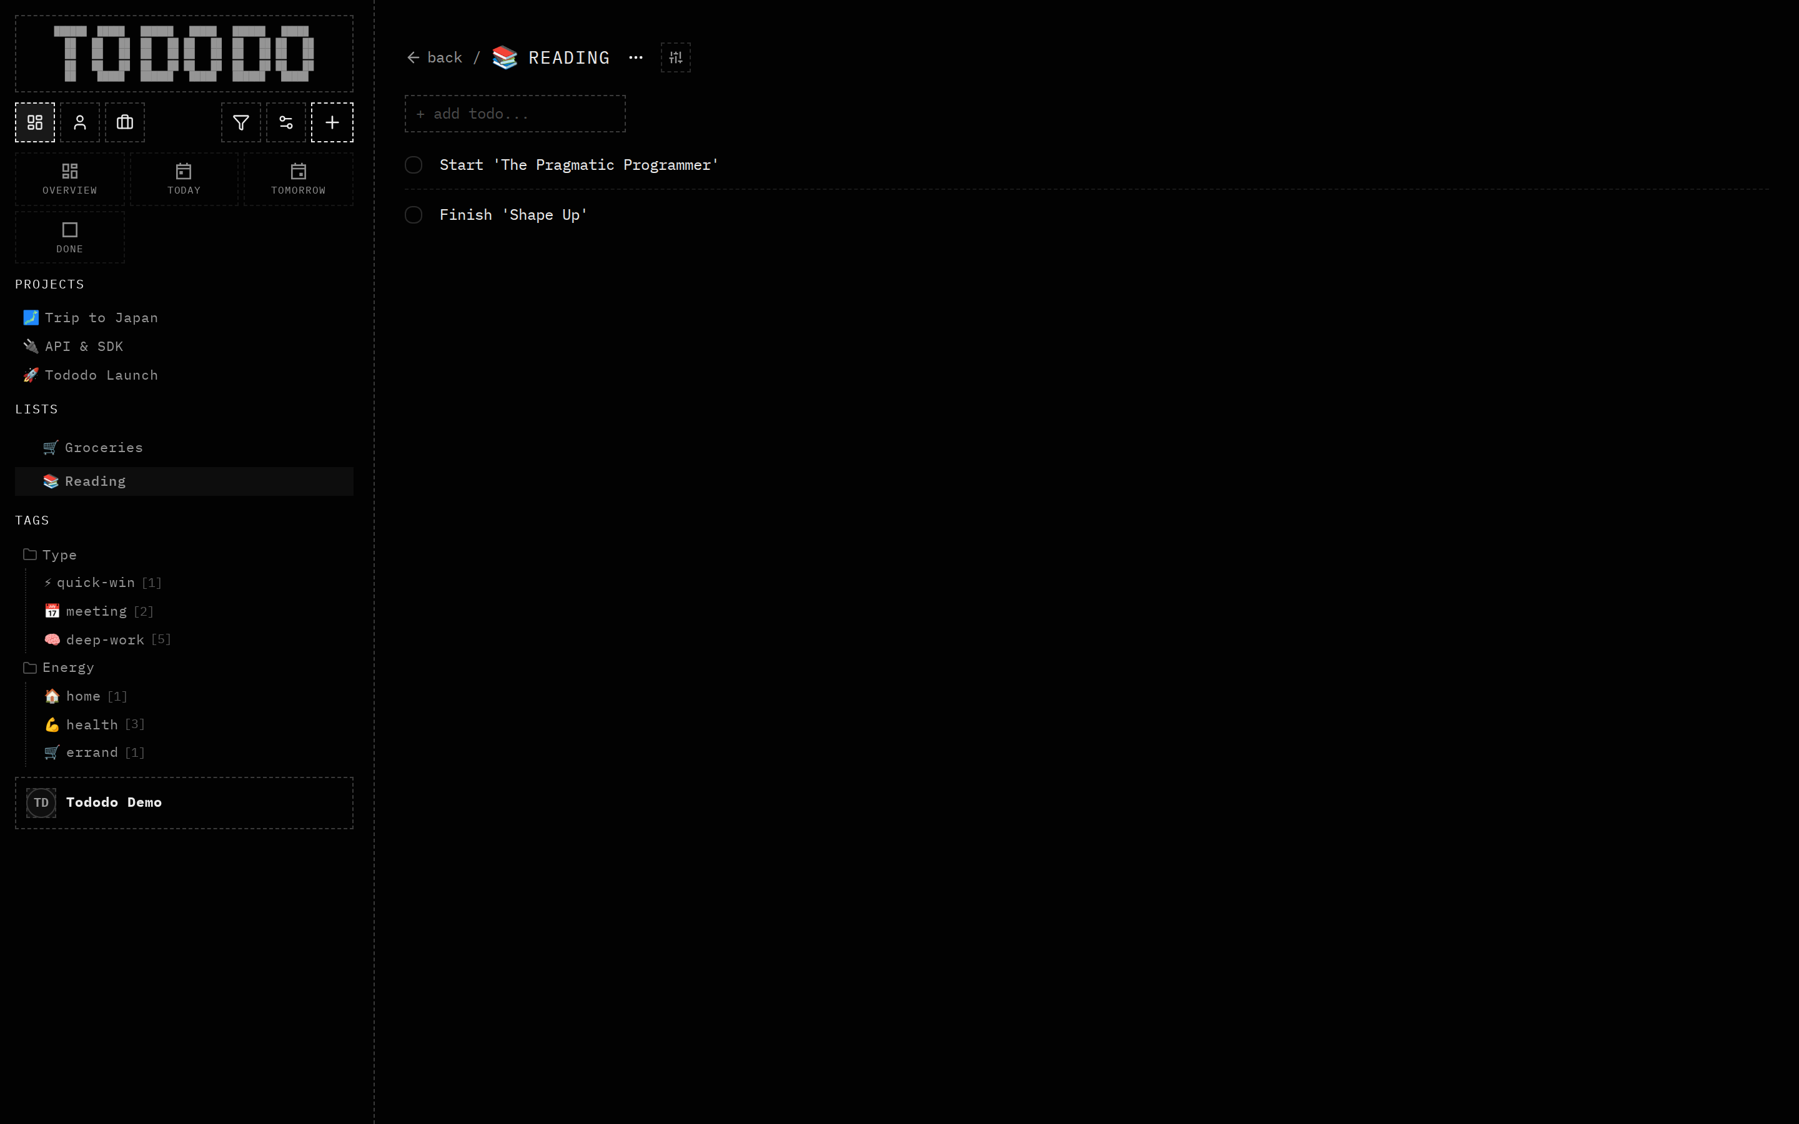This screenshot has width=1799, height=1124.
Task: Click the books emoji beside READING title
Action: pos(505,58)
